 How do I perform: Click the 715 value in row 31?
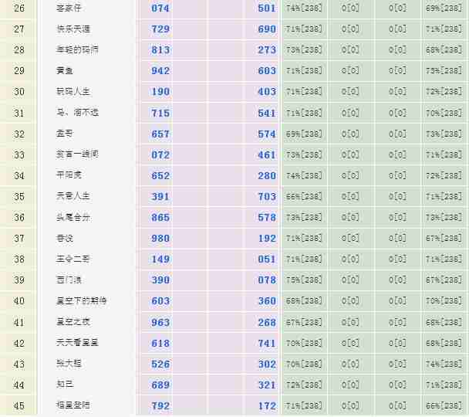click(160, 113)
